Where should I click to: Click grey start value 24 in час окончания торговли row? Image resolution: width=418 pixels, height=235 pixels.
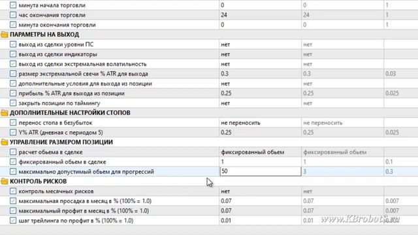point(306,15)
